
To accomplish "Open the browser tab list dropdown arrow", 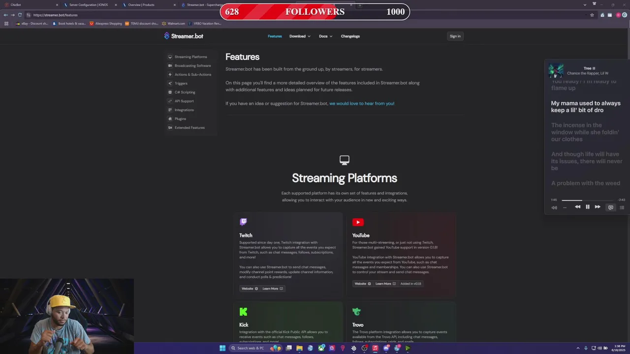I will (x=585, y=5).
